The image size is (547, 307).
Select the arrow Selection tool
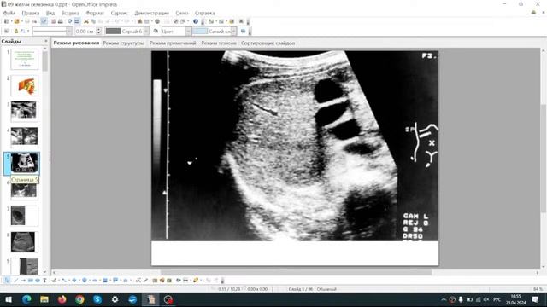7,281
